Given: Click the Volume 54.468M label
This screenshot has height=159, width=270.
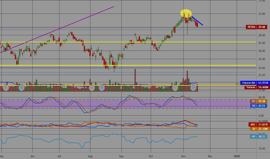Looking at the screenshot, I should [x=257, y=87].
